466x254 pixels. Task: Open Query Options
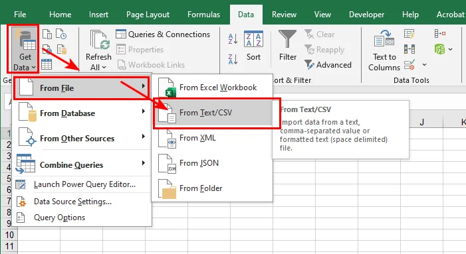click(x=82, y=218)
